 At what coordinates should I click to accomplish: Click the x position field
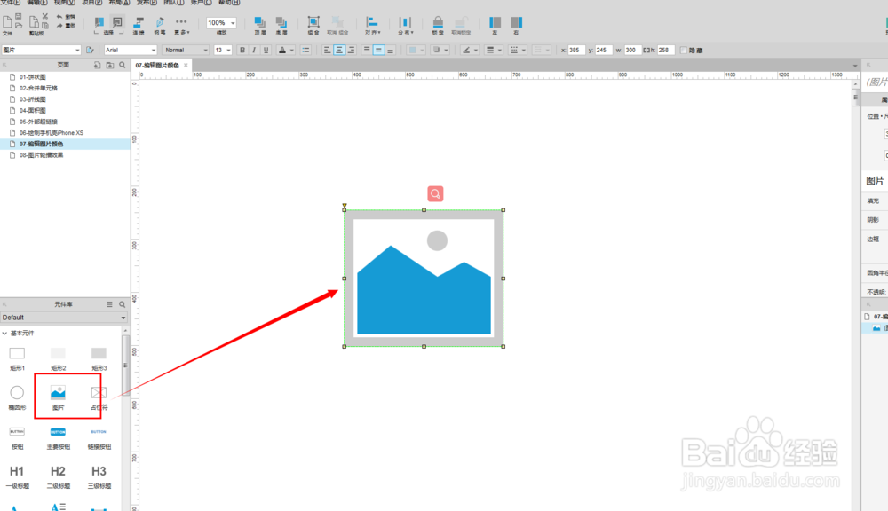[576, 50]
